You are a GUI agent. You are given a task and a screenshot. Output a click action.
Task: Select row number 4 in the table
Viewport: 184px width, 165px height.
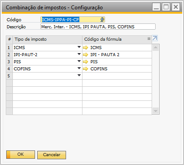9,69
